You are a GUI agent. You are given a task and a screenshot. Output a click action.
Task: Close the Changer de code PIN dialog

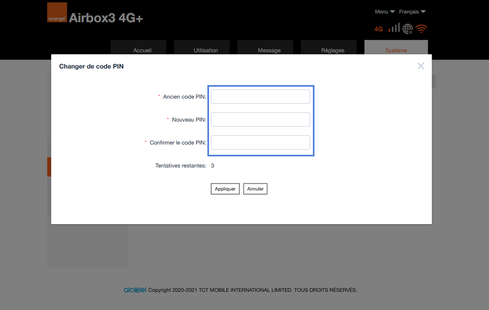point(421,66)
